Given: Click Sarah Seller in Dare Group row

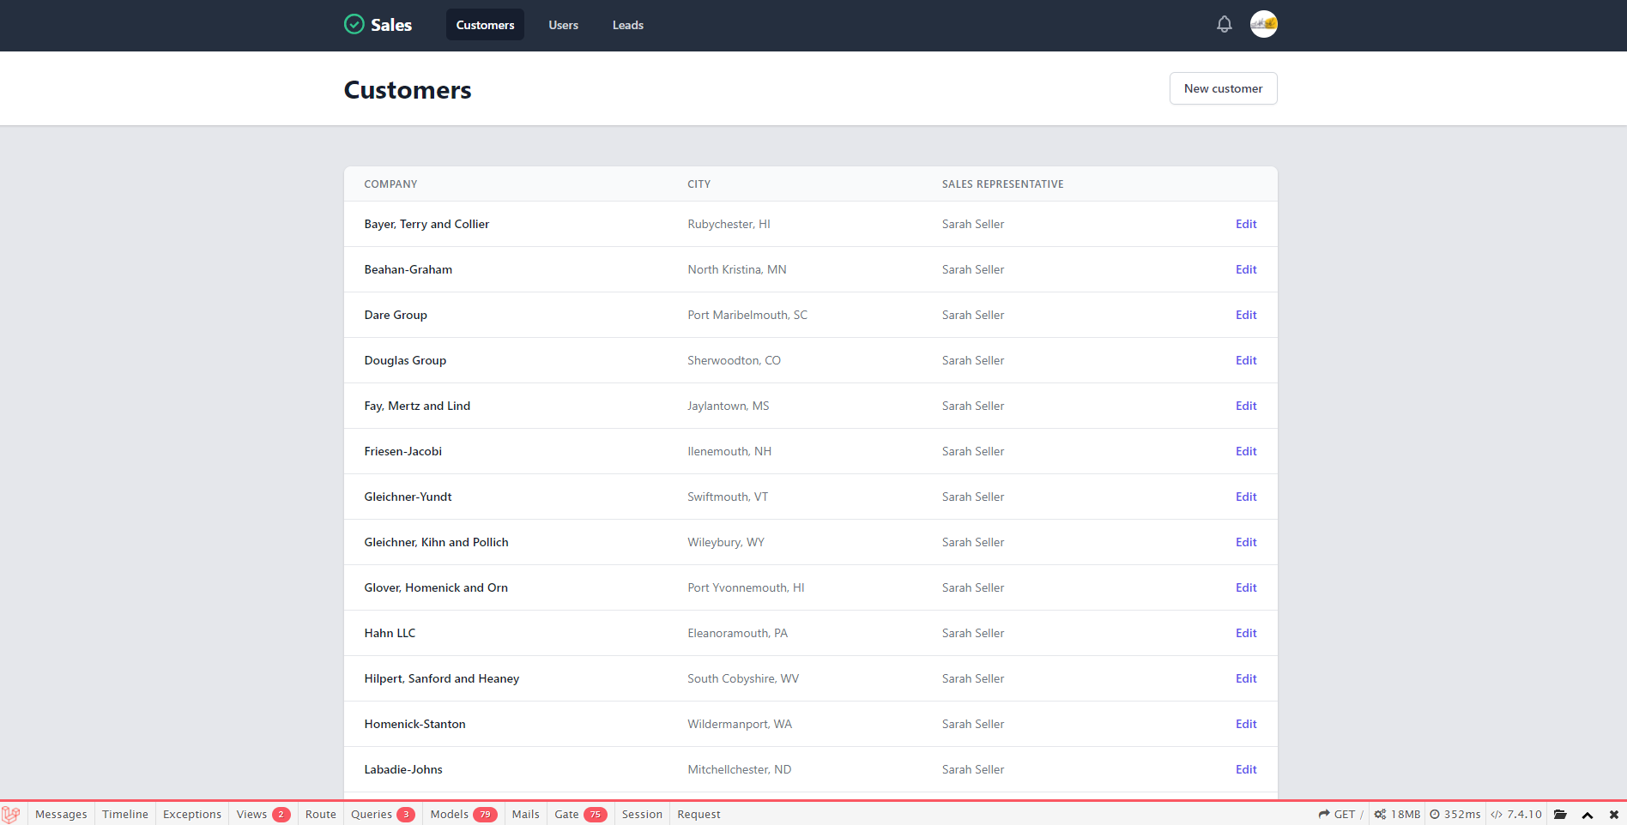Looking at the screenshot, I should coord(973,315).
